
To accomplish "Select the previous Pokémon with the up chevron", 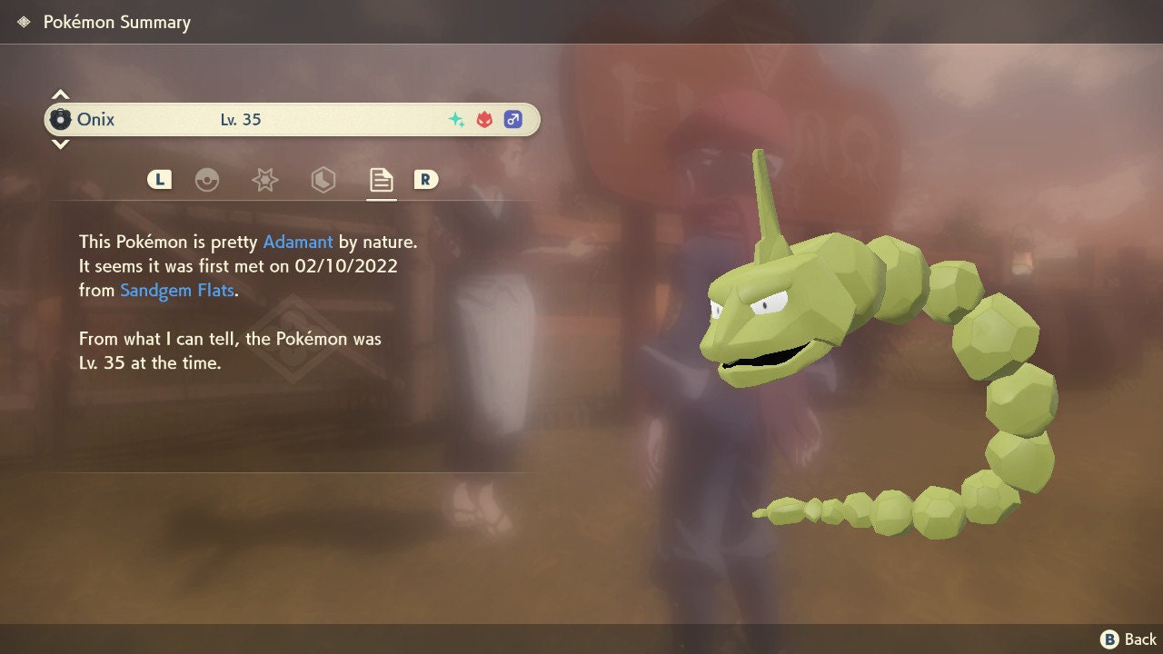I will [x=60, y=94].
